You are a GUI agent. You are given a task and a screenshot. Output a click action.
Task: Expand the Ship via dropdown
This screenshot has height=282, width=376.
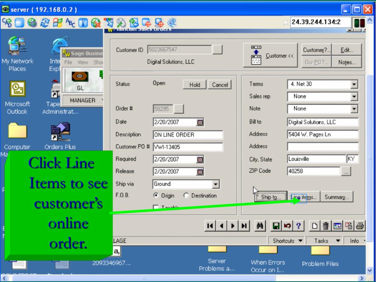(216, 184)
